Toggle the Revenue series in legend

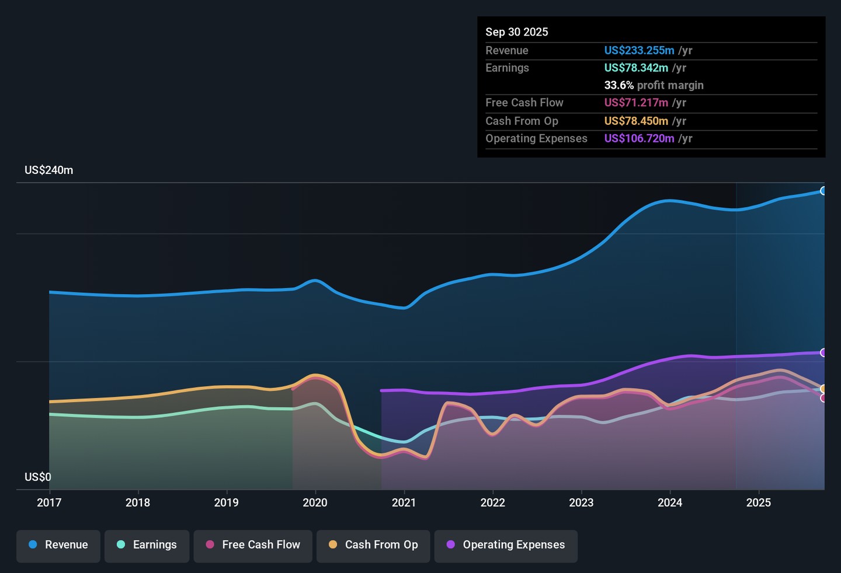[58, 545]
